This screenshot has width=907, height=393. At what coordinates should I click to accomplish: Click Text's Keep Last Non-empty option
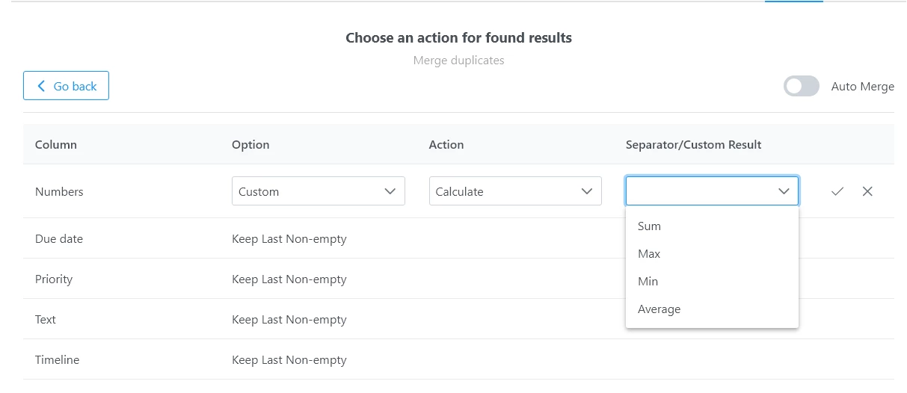pyautogui.click(x=289, y=320)
